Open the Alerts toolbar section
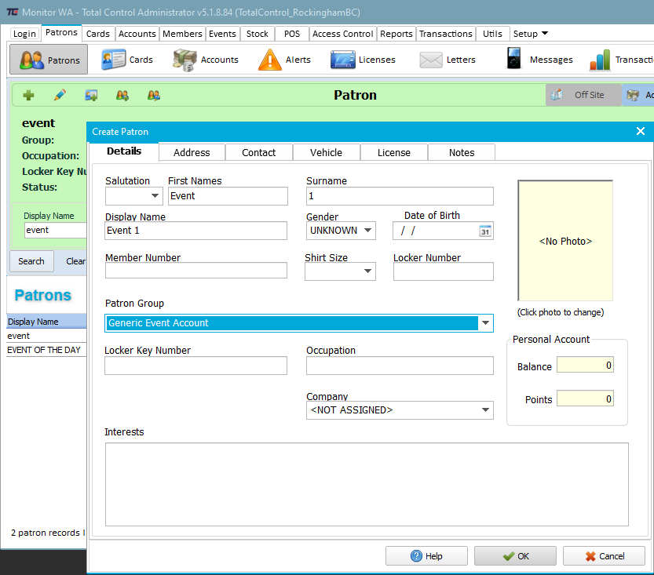The height and width of the screenshot is (575, 654). pyautogui.click(x=284, y=60)
